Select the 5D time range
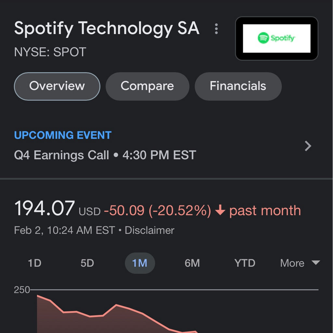Screen dimensions: 333x333 point(87,263)
